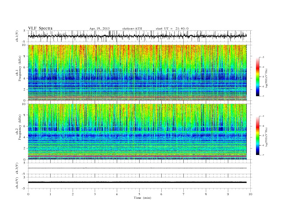
Task: Click the ch.2 'Frequency (kHz)' axis label
Action: pyautogui.click(x=20, y=128)
